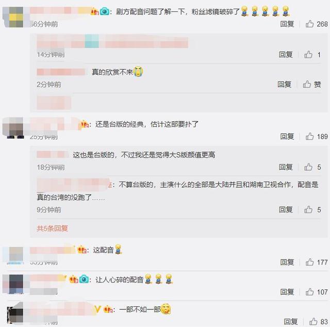The height and width of the screenshot is (327, 330).
Task: Reply to the 还是台版的经典 comment
Action: pos(287,136)
